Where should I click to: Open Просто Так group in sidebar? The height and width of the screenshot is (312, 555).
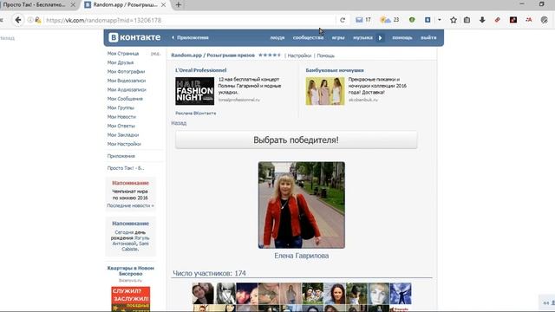[x=126, y=168]
